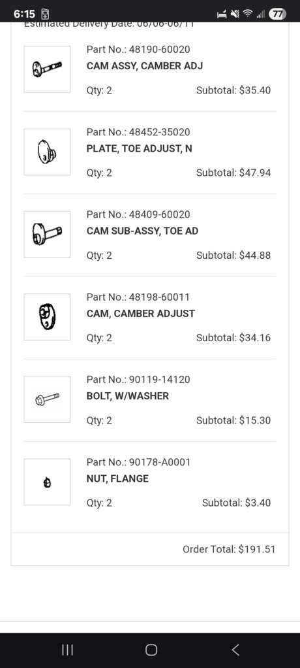Open part number 48190-60020 link
300x668 pixels.
(x=138, y=50)
